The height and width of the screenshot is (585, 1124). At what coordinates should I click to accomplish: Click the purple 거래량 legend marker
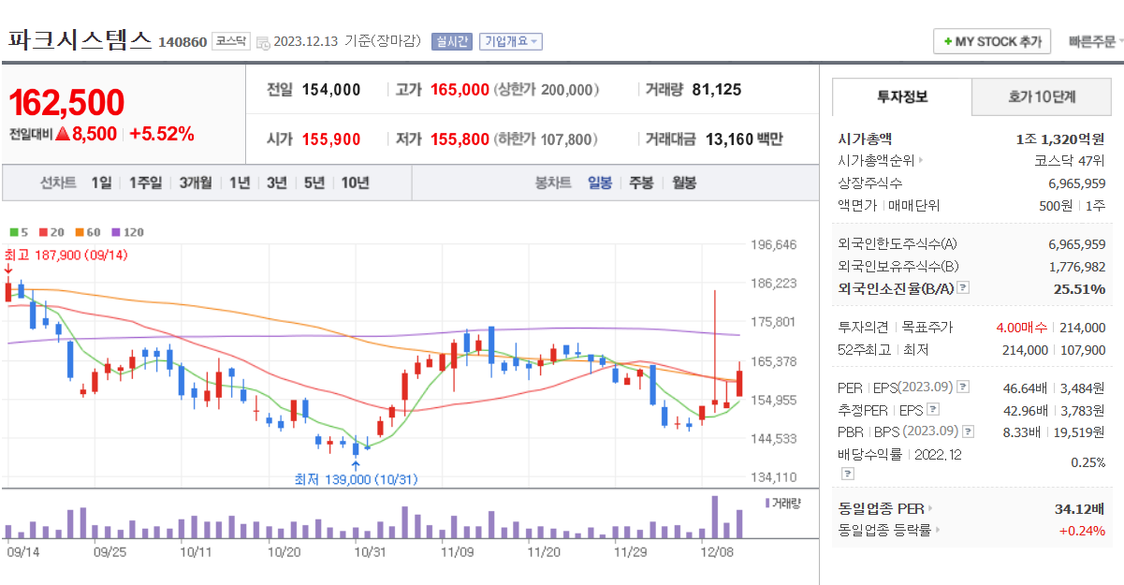click(x=767, y=504)
